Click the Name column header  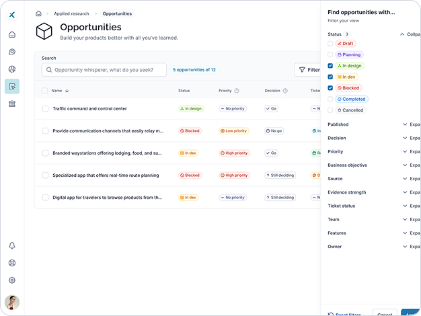click(x=56, y=91)
